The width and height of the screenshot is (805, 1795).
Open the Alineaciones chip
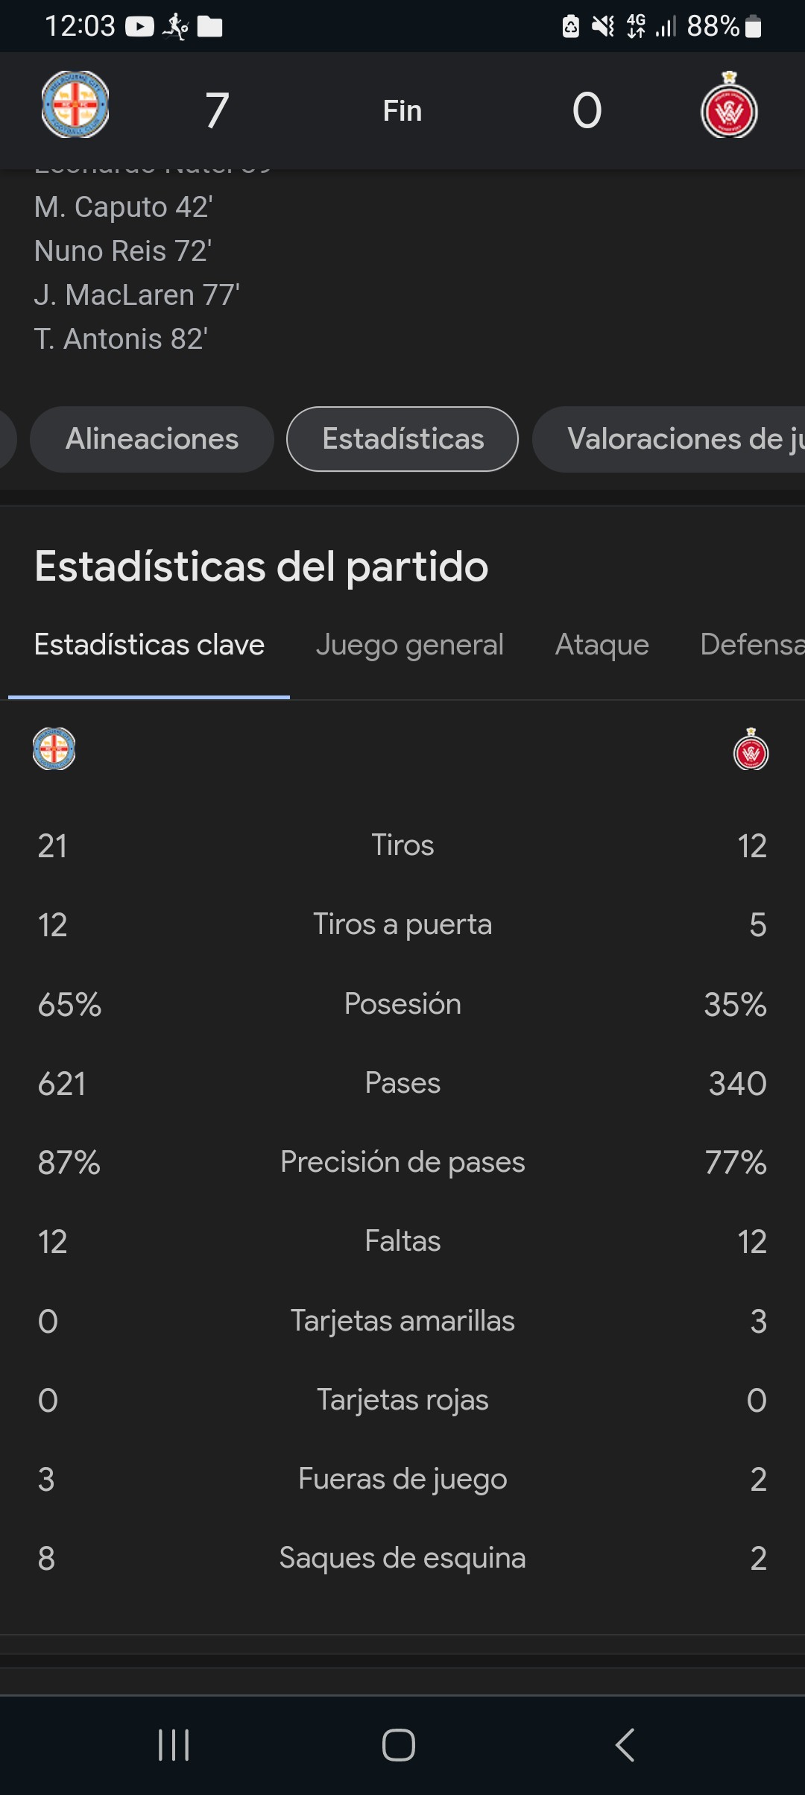point(152,439)
